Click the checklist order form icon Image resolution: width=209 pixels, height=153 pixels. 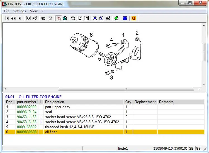point(50,18)
